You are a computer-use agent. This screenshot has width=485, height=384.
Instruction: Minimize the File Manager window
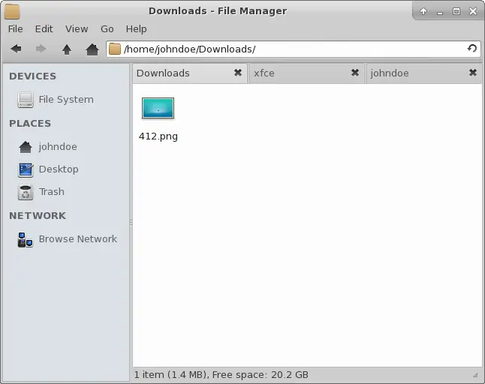(440, 12)
